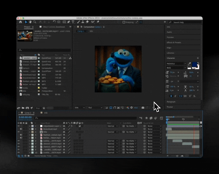
Task: Click the eyedropper in Character panel
Action: click(189, 64)
